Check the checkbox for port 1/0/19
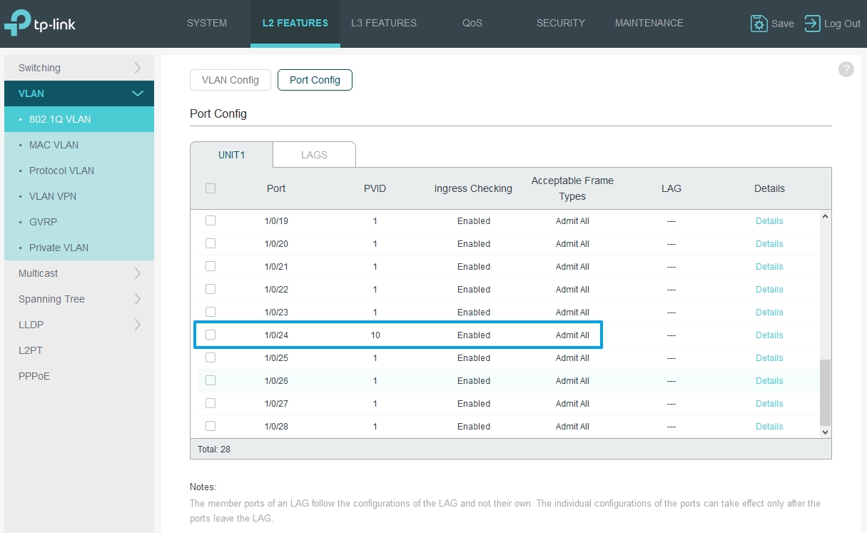867x533 pixels. pos(211,220)
